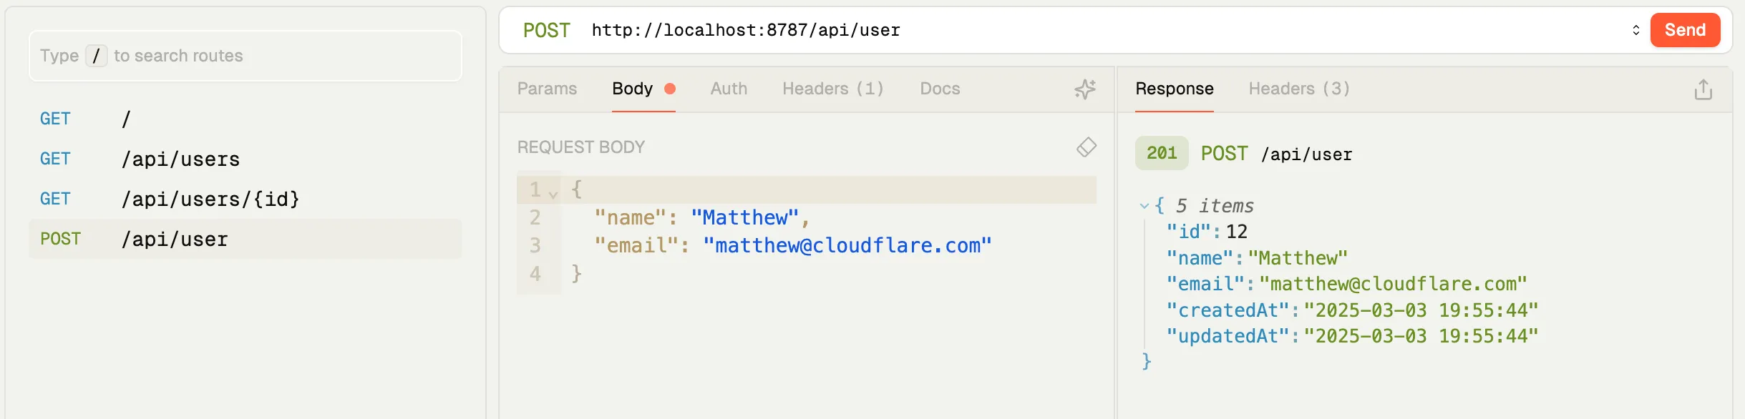Fold the request body at line 1
The height and width of the screenshot is (419, 1745).
click(553, 193)
